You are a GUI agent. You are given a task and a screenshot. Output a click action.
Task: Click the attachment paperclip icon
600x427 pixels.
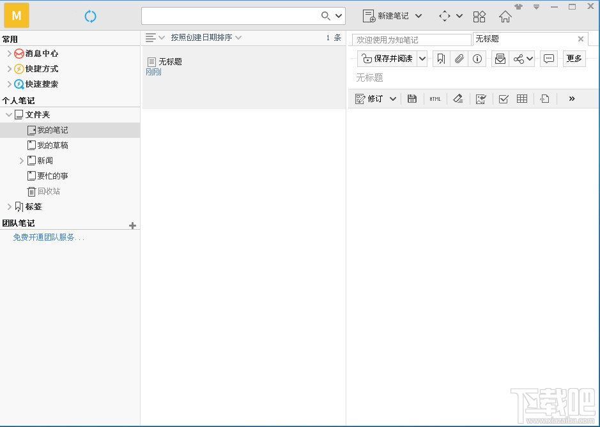[x=459, y=59]
